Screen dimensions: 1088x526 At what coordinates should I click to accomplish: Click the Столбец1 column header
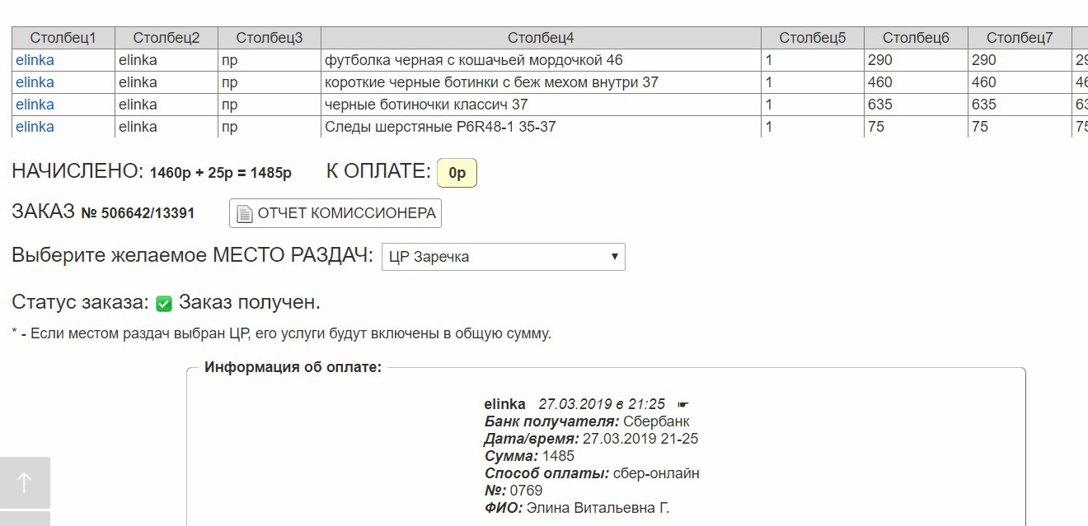coord(63,38)
